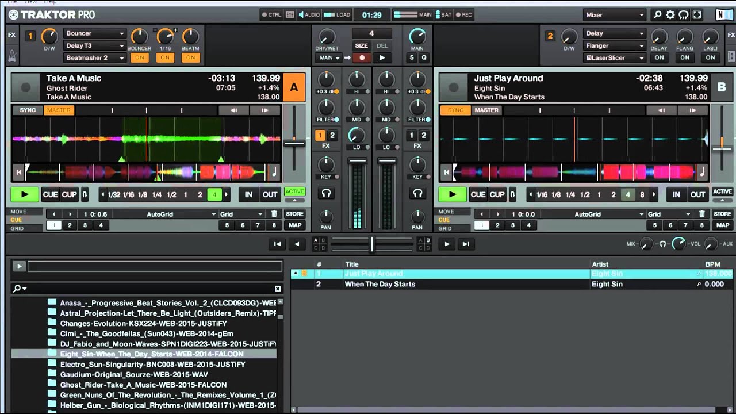Image resolution: width=736 pixels, height=414 pixels.
Task: Toggle fullscreen with the header icon
Action: click(x=696, y=15)
